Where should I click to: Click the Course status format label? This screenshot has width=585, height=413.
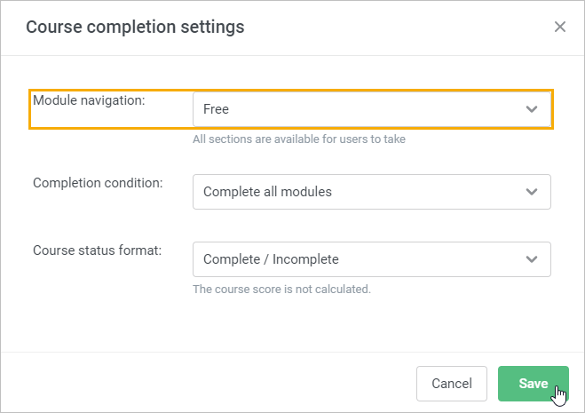98,250
